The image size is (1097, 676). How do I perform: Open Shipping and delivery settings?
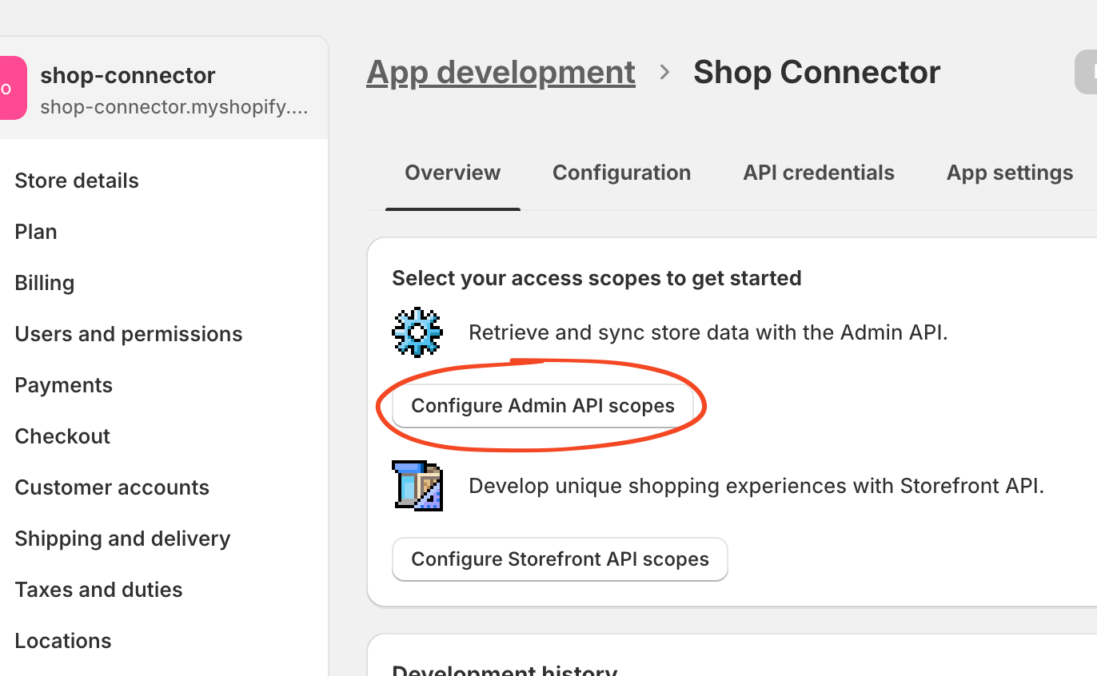(x=122, y=539)
